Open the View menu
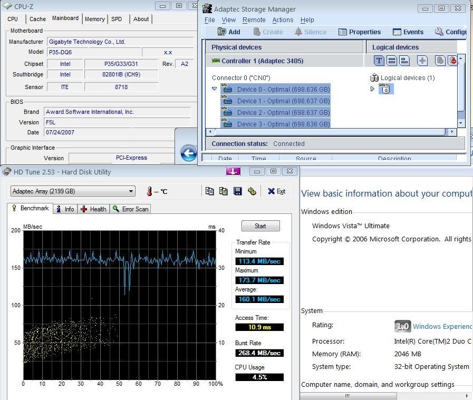Viewport: 473px width, 400px height. click(x=229, y=20)
